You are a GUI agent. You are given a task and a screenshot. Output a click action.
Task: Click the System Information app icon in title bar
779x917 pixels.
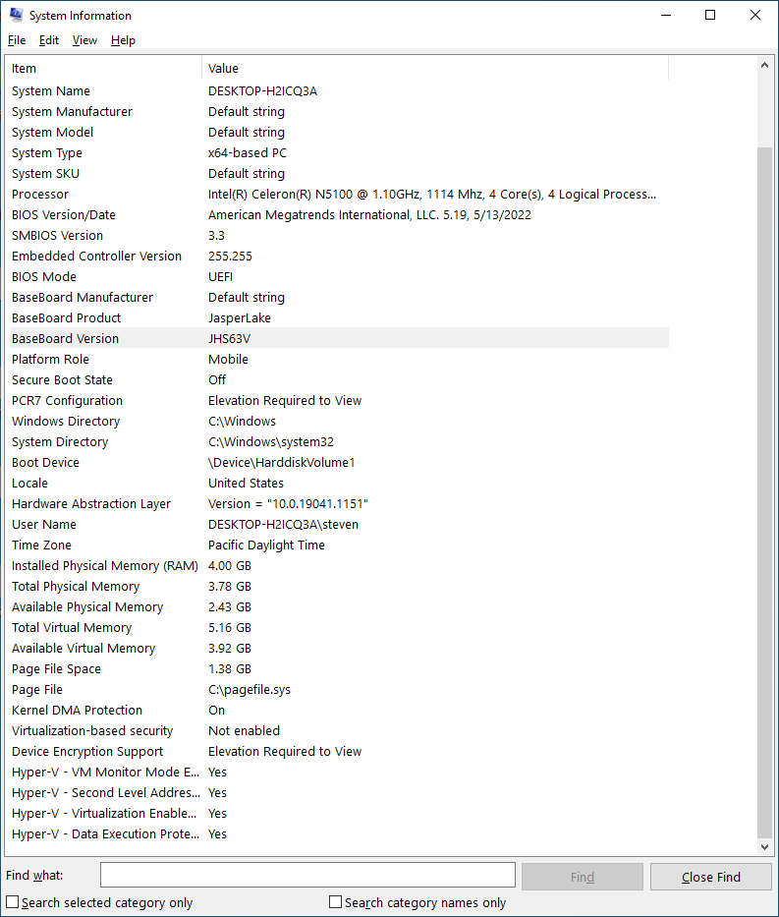pos(16,15)
